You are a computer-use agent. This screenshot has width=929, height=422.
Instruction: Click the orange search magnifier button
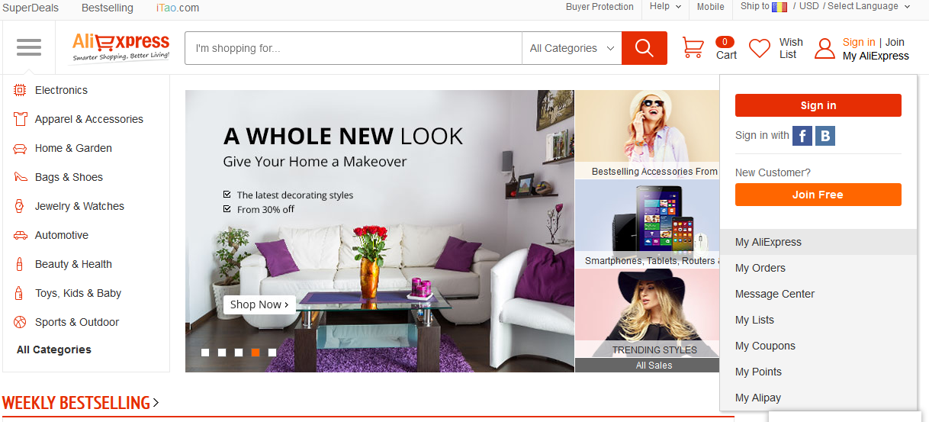645,48
